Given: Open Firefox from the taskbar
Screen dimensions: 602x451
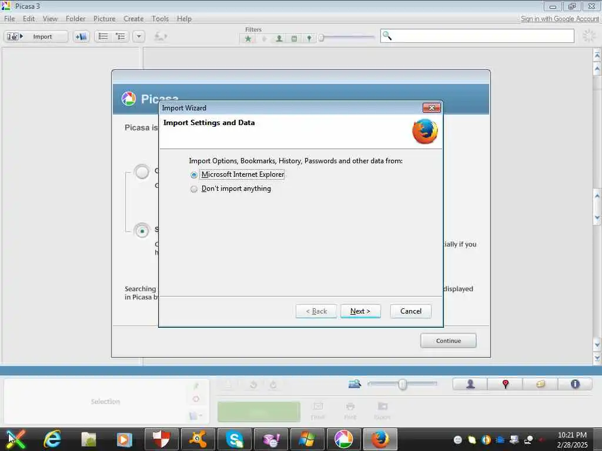Looking at the screenshot, I should click(380, 439).
